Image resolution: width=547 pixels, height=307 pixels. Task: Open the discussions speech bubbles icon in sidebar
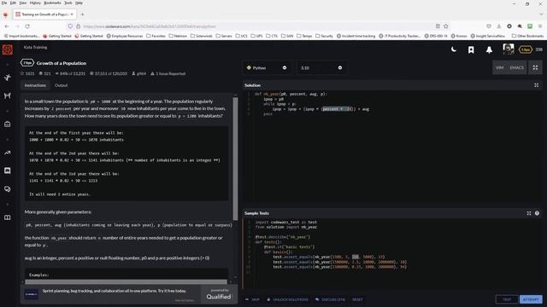click(x=8, y=189)
